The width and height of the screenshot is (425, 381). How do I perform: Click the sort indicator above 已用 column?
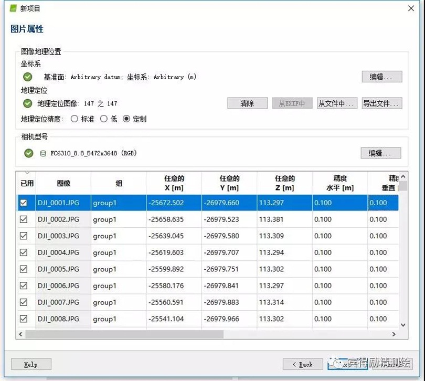click(27, 173)
